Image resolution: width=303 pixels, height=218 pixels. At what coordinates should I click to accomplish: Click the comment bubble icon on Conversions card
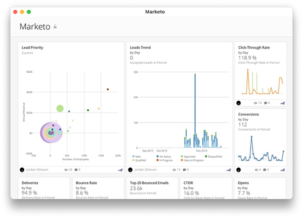pyautogui.click(x=265, y=170)
